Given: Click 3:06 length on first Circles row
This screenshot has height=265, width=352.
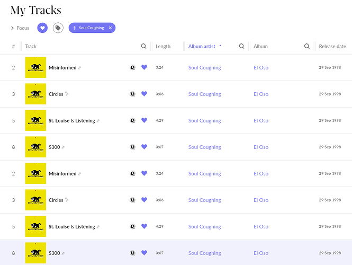Looking at the screenshot, I should coord(160,94).
